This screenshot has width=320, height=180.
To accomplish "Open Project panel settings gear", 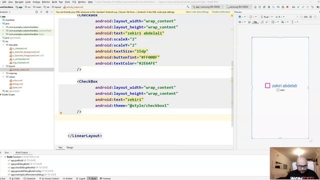I will 47,12.
